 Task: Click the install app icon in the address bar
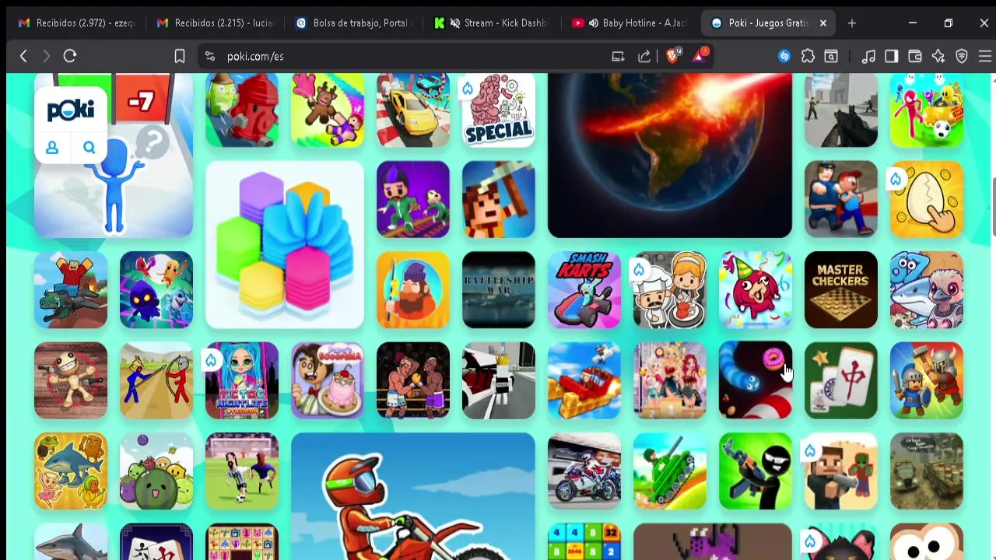tap(618, 56)
